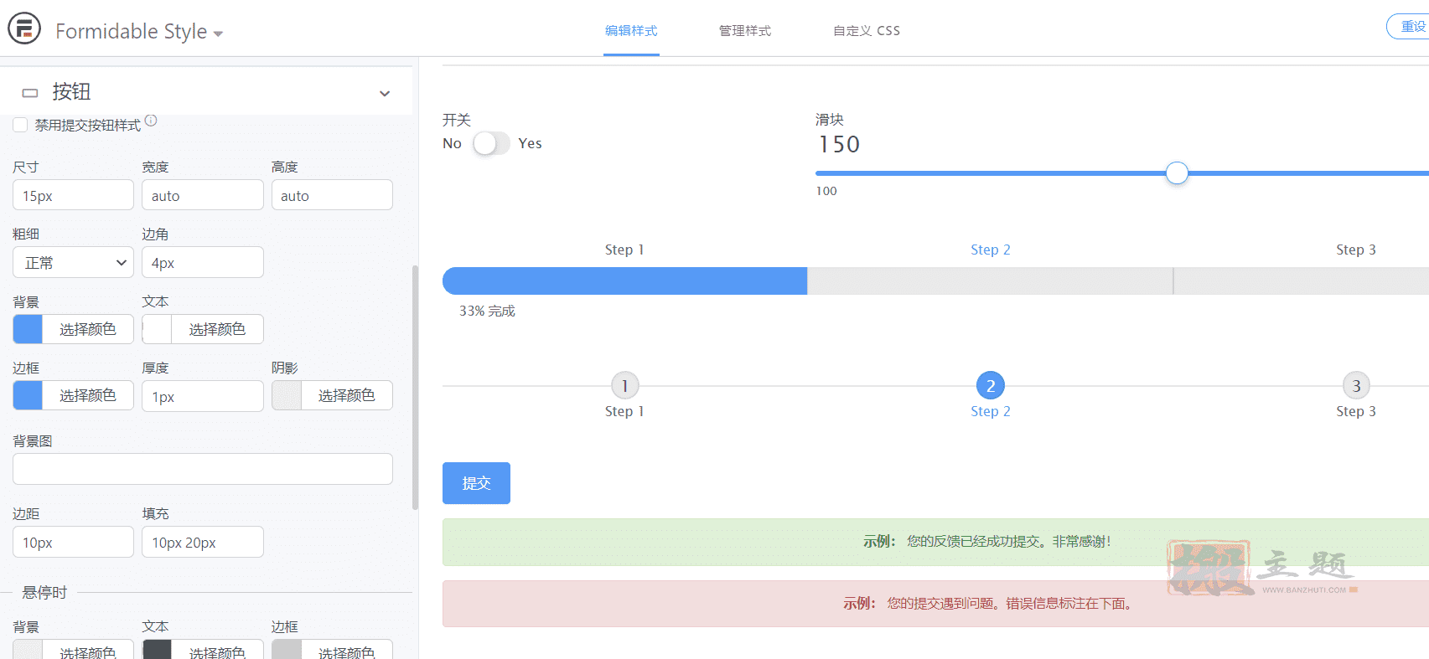The width and height of the screenshot is (1429, 659).
Task: Click the 33% 完成 text
Action: point(487,311)
